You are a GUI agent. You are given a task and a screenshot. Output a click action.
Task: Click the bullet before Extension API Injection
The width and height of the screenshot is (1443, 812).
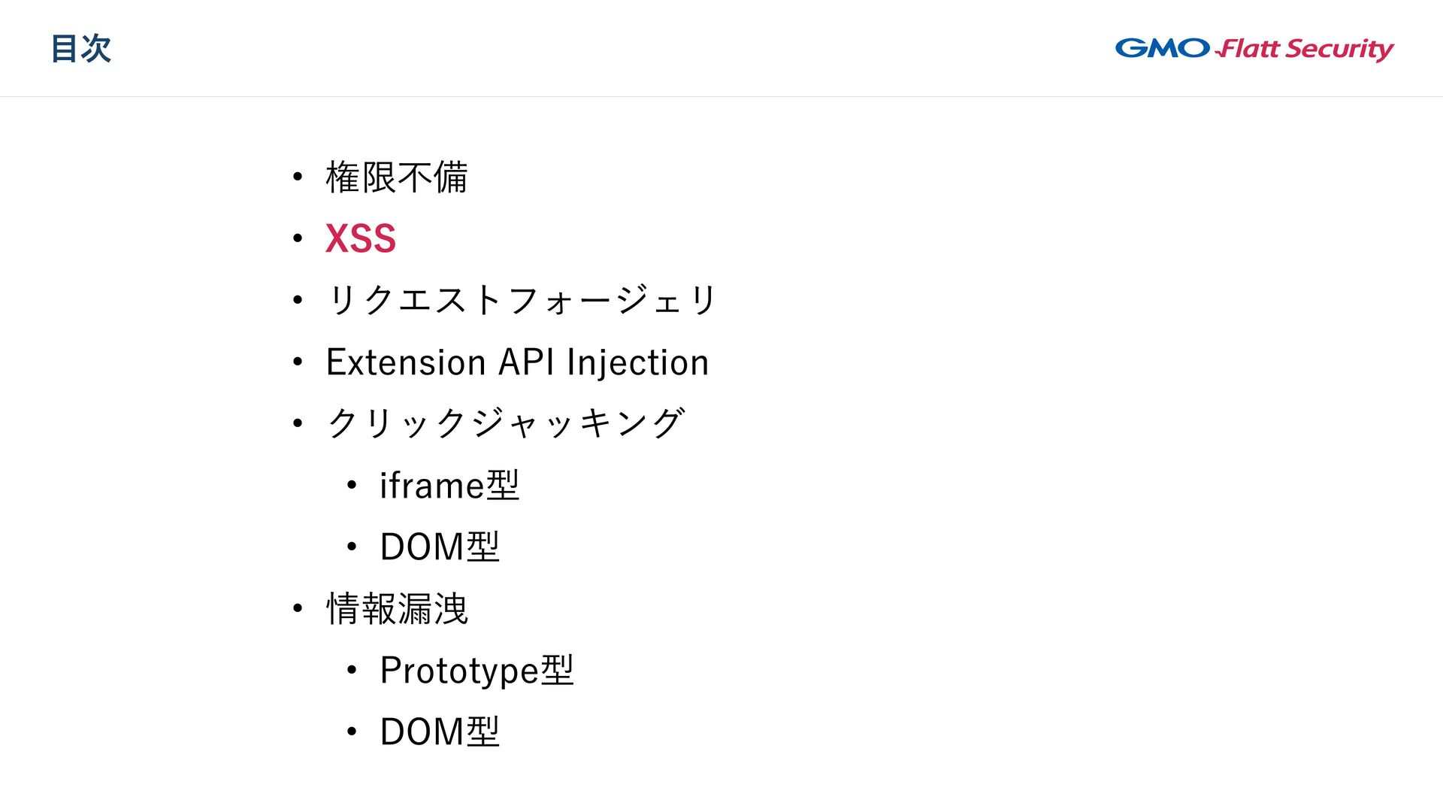pyautogui.click(x=298, y=362)
